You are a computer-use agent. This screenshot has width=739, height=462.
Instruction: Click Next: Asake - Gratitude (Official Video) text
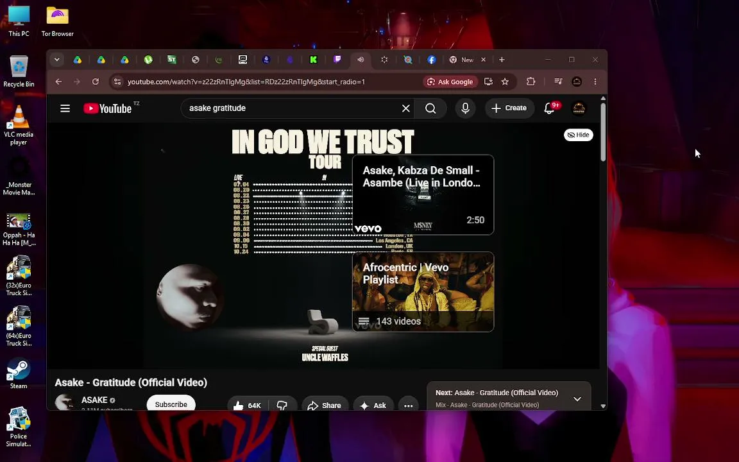(x=497, y=393)
